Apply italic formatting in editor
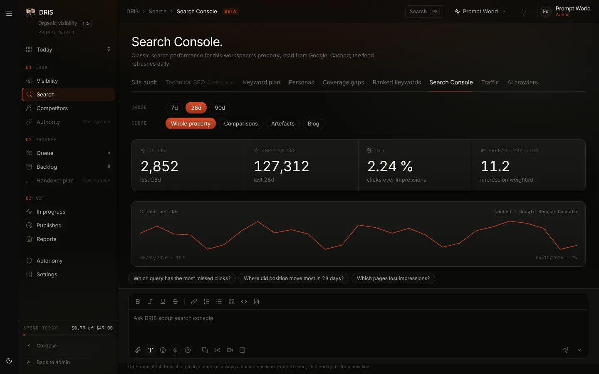The height and width of the screenshot is (374, 599). 151,302
